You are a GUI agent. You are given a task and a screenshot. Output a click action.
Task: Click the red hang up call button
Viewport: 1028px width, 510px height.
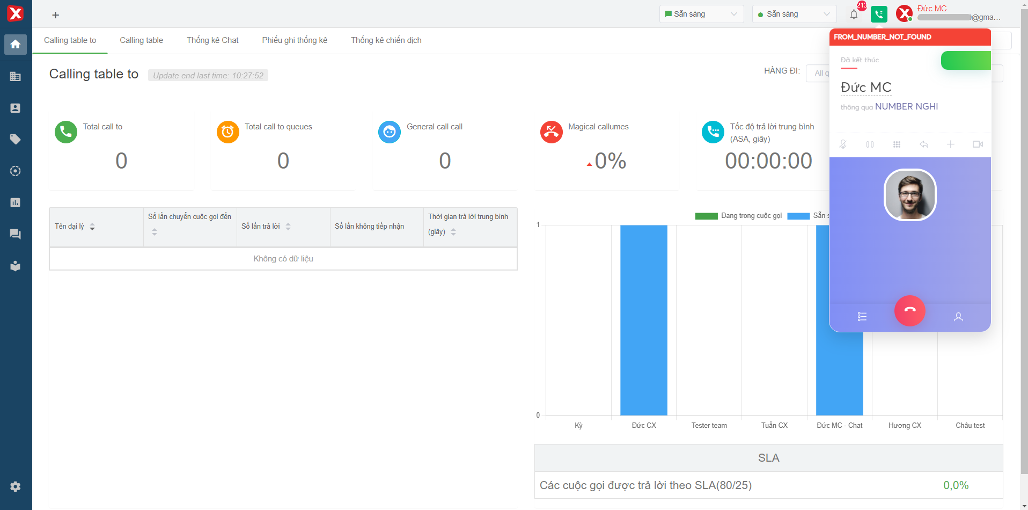point(909,310)
